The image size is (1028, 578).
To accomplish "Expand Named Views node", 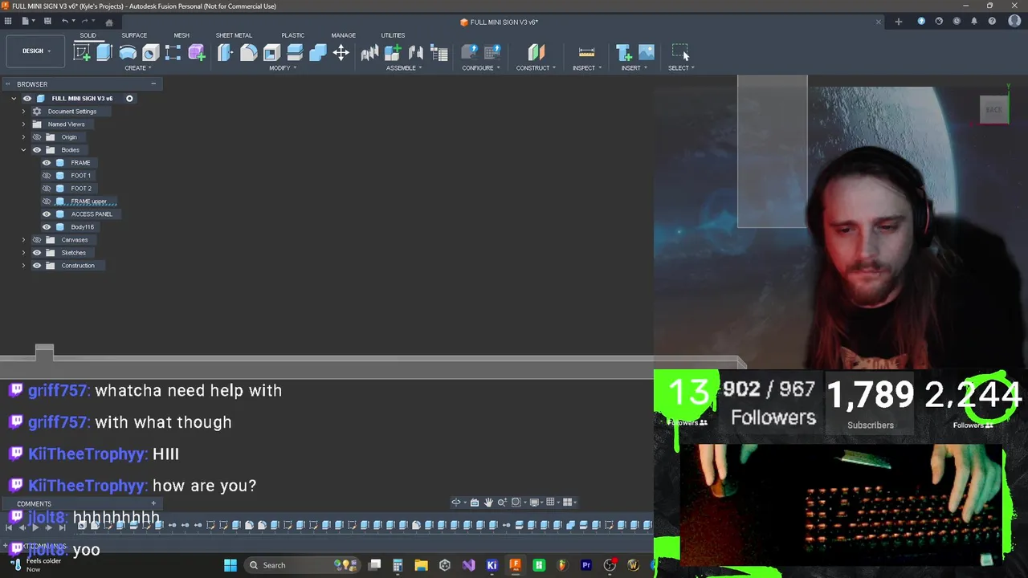I will point(23,124).
